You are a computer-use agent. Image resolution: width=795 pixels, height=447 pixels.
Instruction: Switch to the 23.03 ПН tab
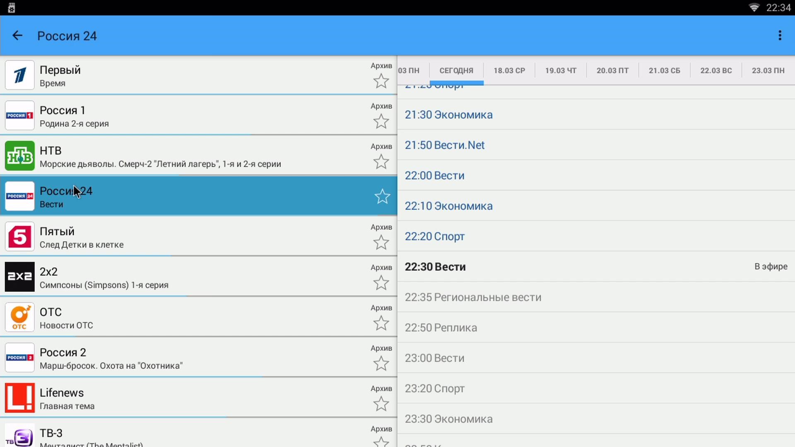tap(768, 71)
